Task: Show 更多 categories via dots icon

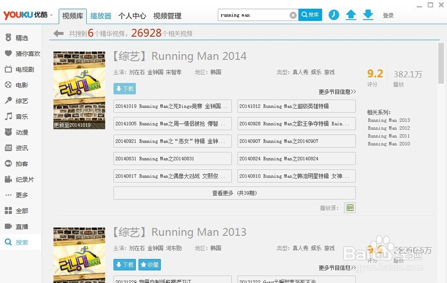Action: click(x=8, y=195)
